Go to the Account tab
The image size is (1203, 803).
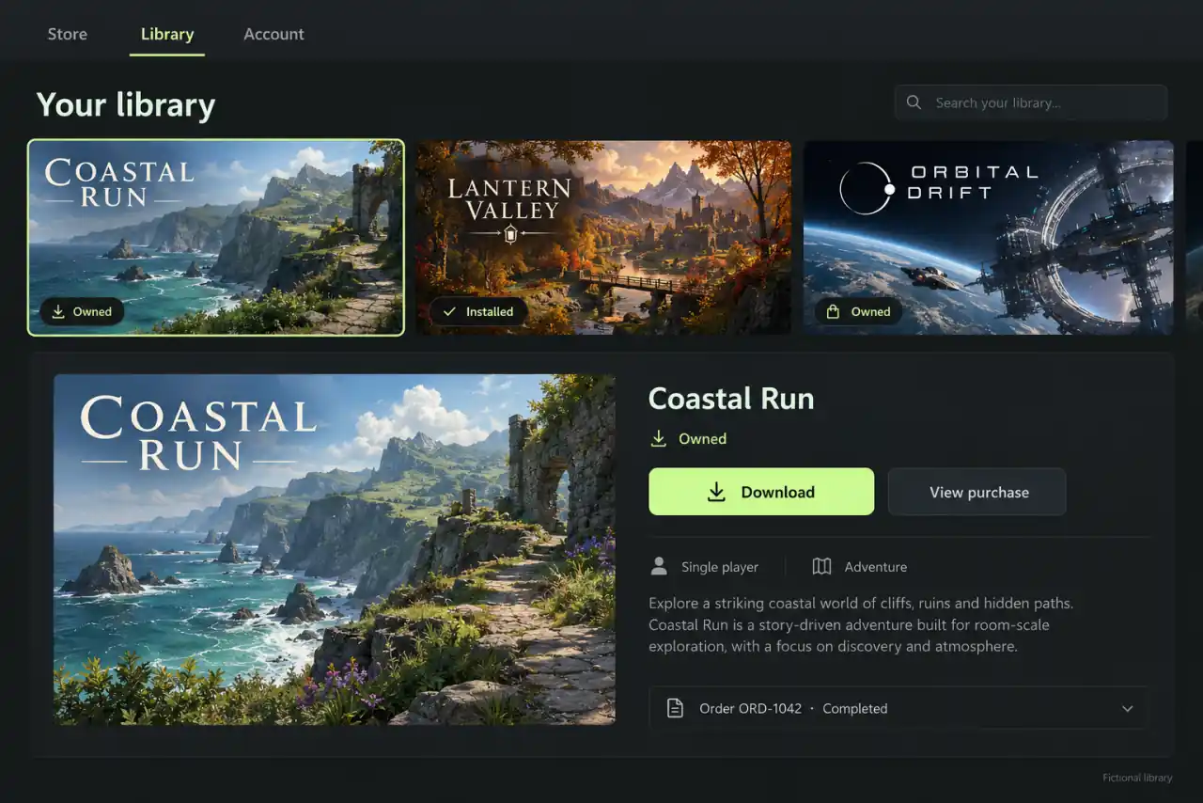pyautogui.click(x=273, y=34)
